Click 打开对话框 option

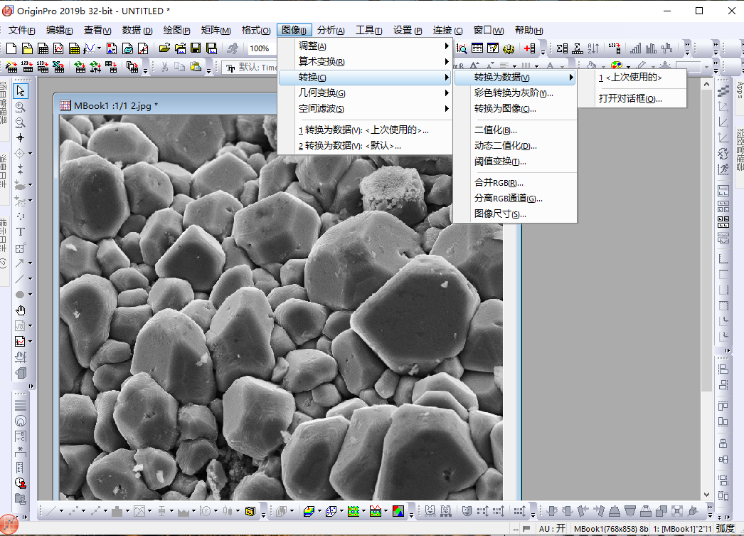(x=629, y=98)
